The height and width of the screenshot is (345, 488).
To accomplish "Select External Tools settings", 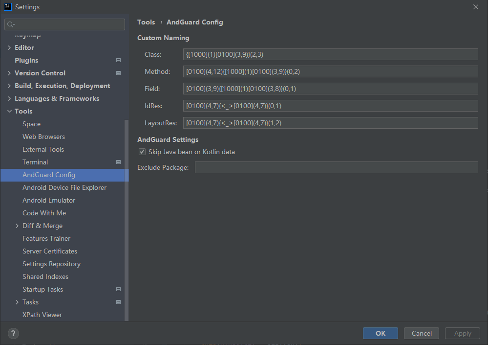I will (43, 149).
